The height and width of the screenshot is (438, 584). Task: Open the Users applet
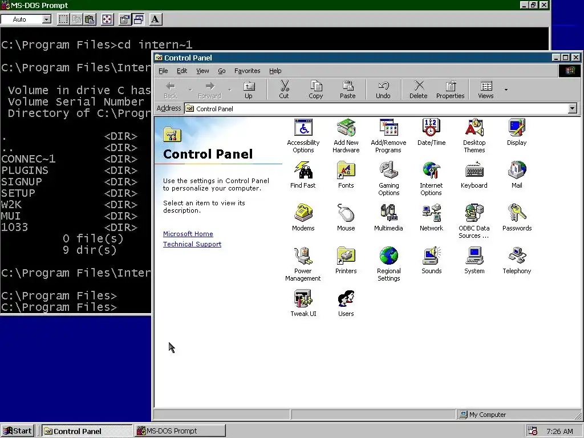pos(346,303)
